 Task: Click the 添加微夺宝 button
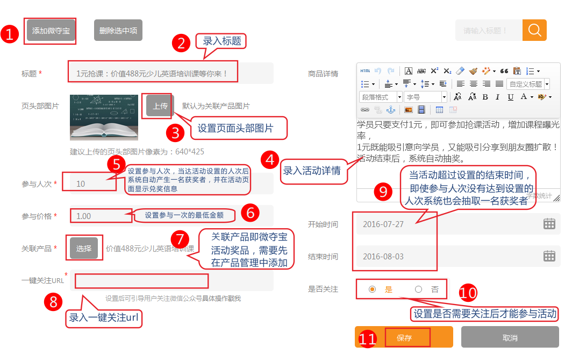(51, 31)
